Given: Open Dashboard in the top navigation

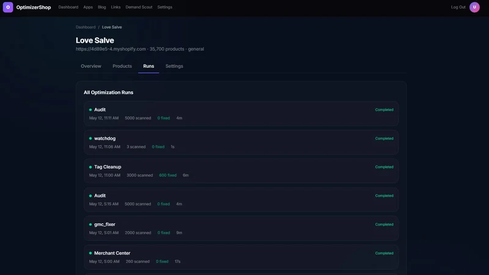Looking at the screenshot, I should pyautogui.click(x=68, y=7).
